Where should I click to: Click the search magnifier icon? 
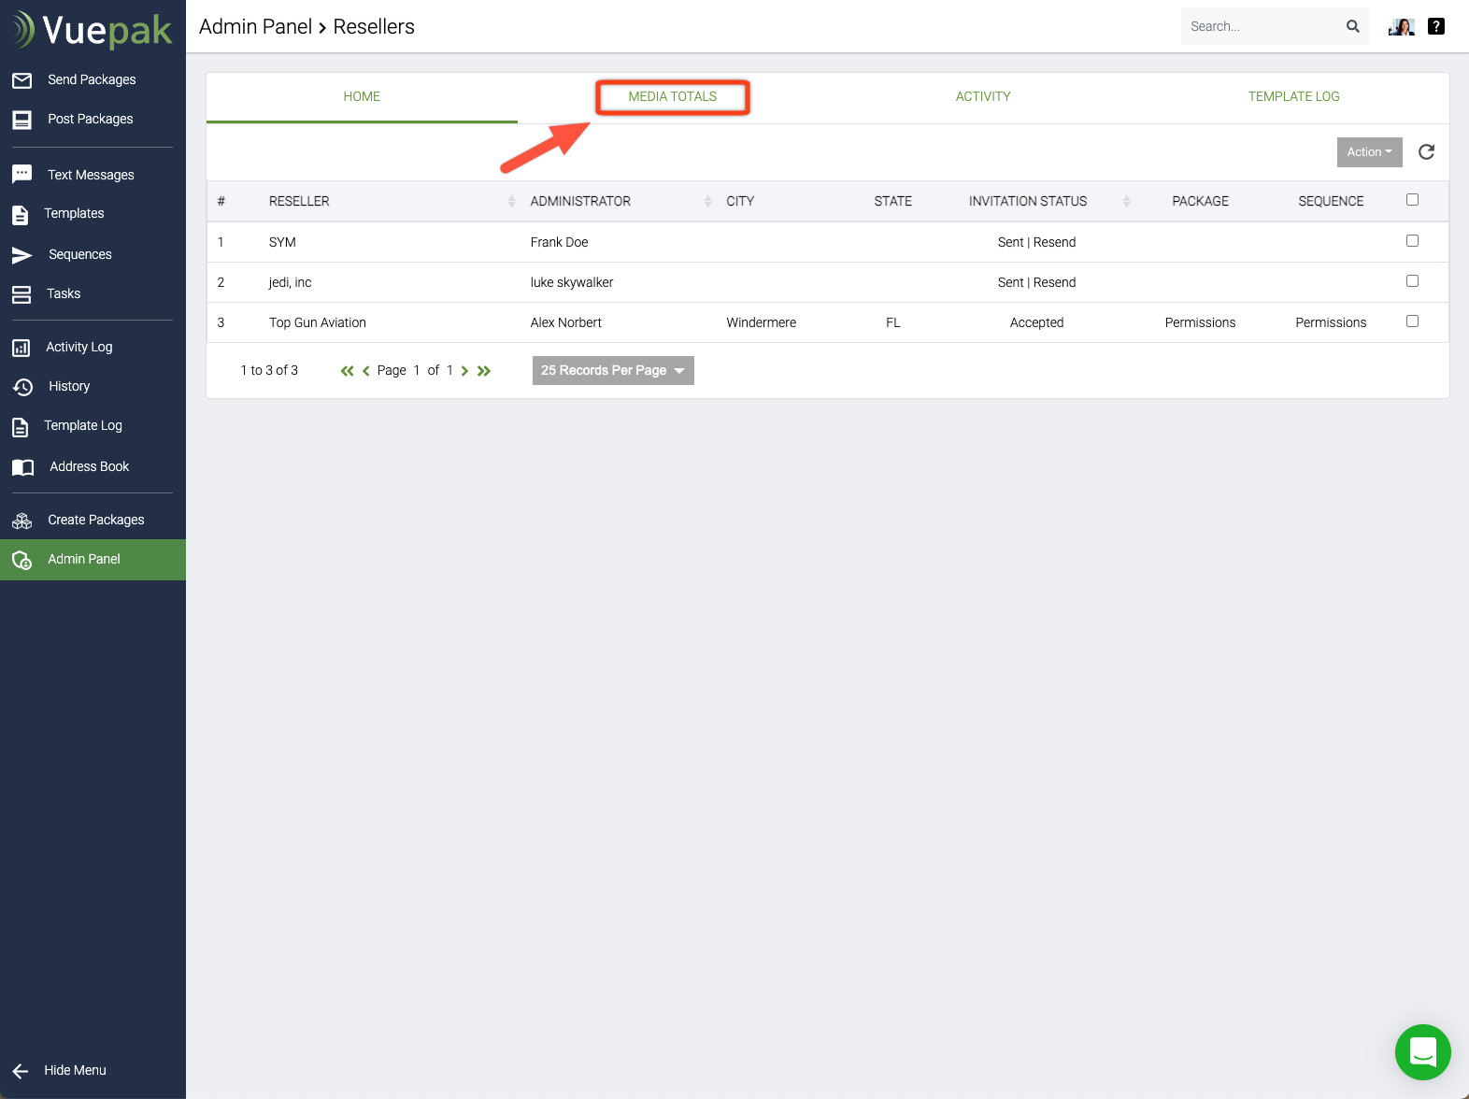pyautogui.click(x=1352, y=26)
